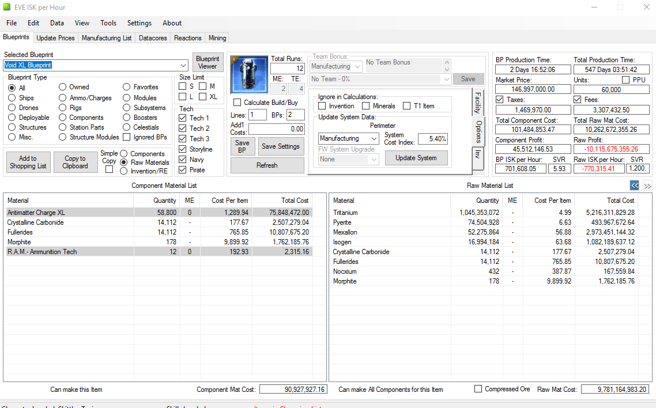Select the Antimatter Charge XL row
The image size is (656, 408).
(x=159, y=213)
